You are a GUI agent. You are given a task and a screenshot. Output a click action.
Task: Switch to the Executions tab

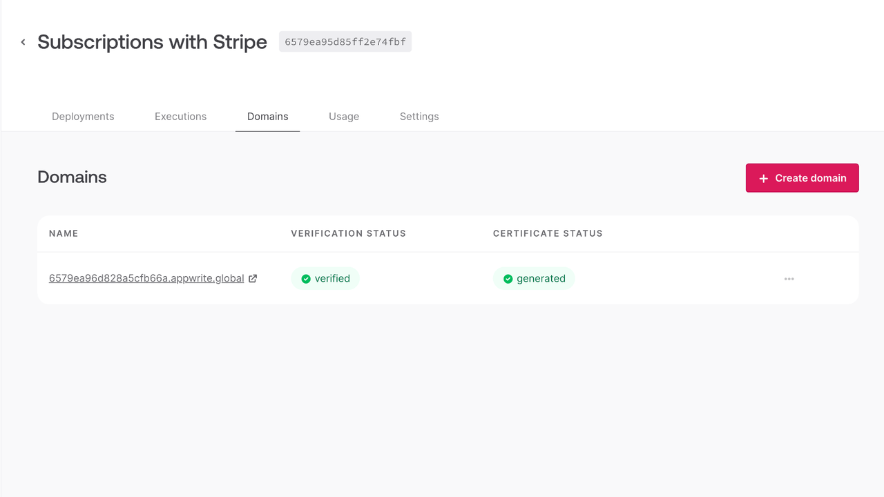coord(180,117)
